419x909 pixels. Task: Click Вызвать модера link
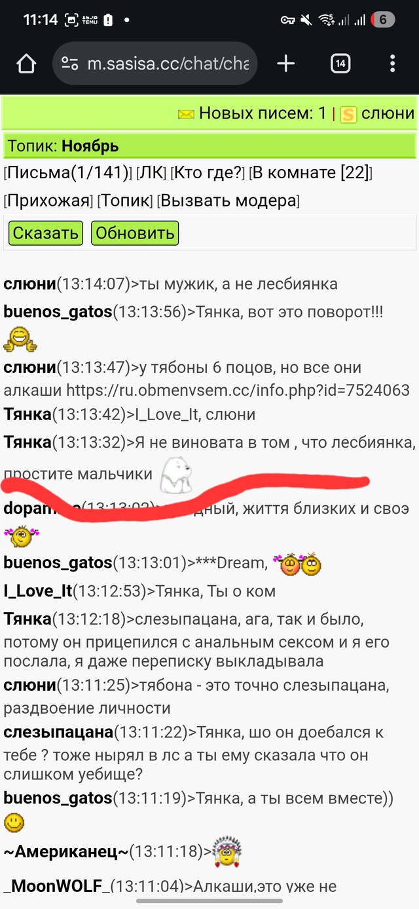[228, 201]
